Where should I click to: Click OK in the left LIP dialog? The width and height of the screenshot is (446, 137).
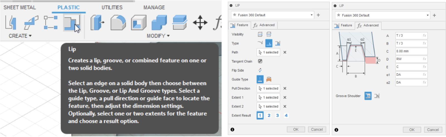point(296,129)
